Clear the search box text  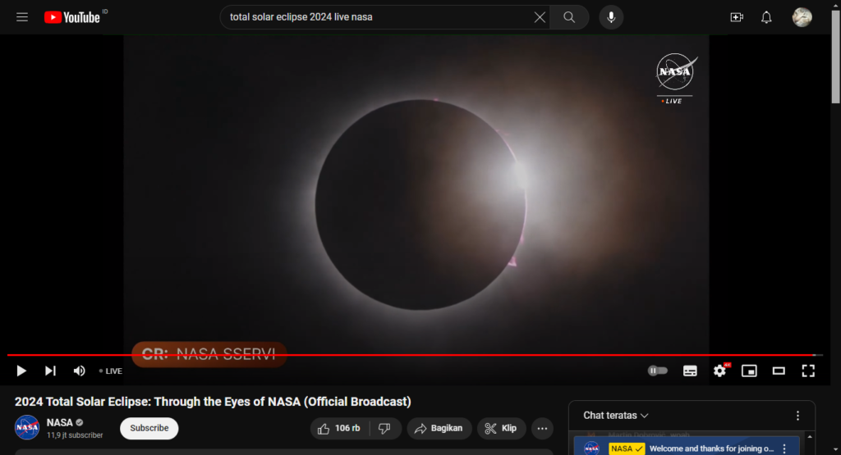[x=540, y=17]
